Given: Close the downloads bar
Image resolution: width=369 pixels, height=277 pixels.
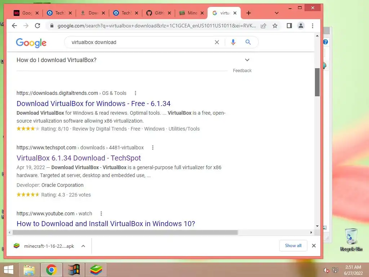Looking at the screenshot, I should click(x=314, y=246).
